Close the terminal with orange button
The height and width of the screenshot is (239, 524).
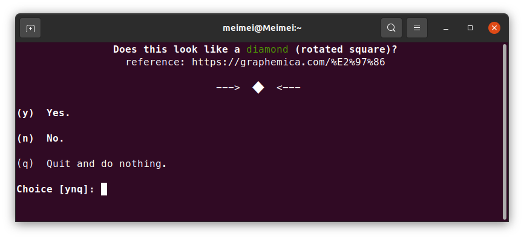[x=494, y=28]
